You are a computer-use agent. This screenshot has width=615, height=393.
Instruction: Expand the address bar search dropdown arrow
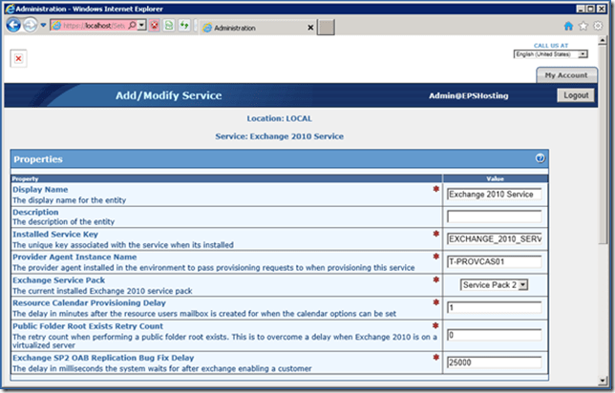tap(143, 27)
